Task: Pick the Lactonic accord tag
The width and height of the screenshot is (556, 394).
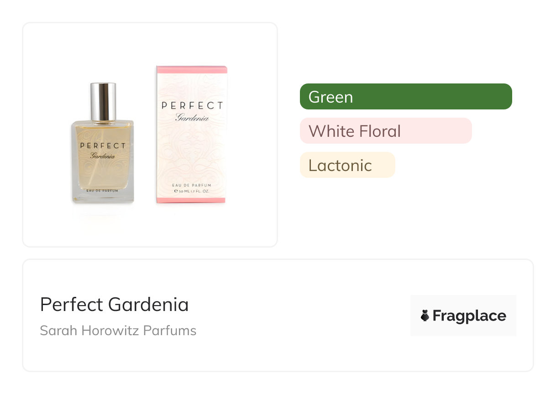Action: point(347,165)
